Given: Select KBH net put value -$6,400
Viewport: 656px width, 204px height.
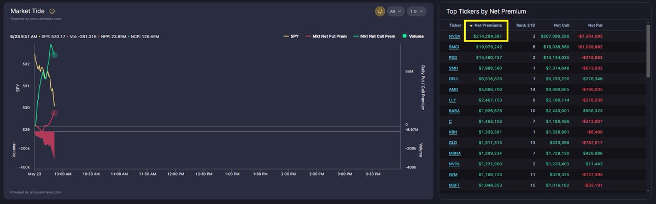Looking at the screenshot, I should (594, 132).
